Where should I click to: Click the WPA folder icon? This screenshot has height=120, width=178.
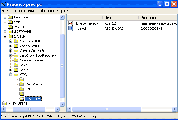(16, 75)
